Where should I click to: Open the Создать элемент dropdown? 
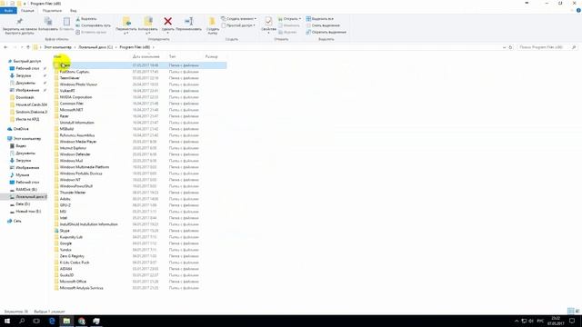[x=238, y=18]
